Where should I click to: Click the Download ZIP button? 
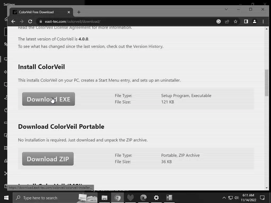[x=48, y=159]
